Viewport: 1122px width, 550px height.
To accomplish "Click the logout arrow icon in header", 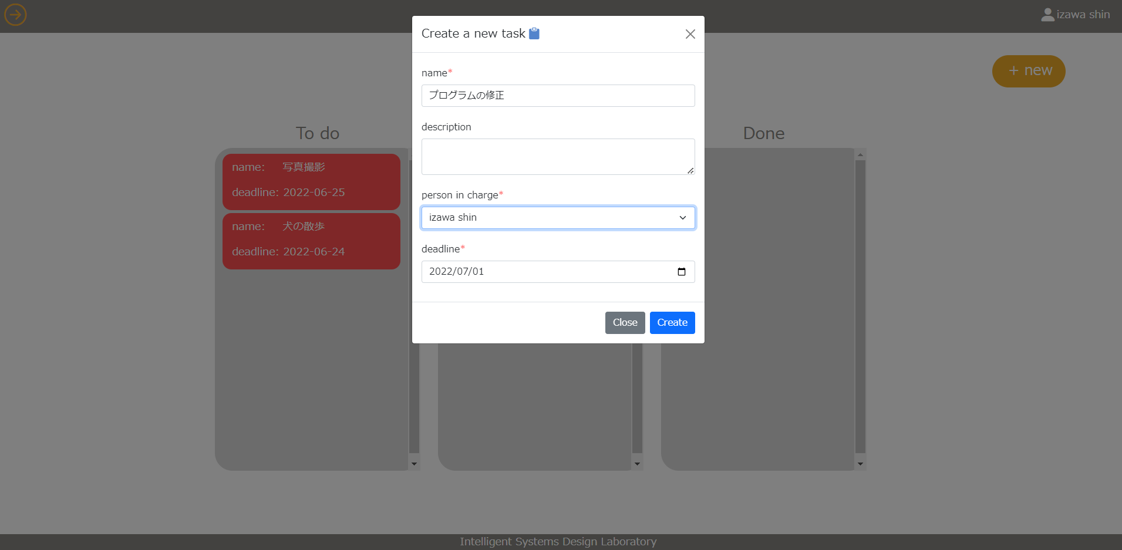I will (x=15, y=15).
